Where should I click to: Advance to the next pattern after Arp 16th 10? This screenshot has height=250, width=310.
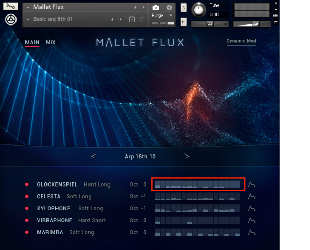point(187,156)
